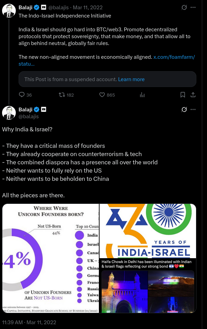Viewport: 207px width, 329px height.
Task: Open view analytics bar chart icon
Action: 142,95
